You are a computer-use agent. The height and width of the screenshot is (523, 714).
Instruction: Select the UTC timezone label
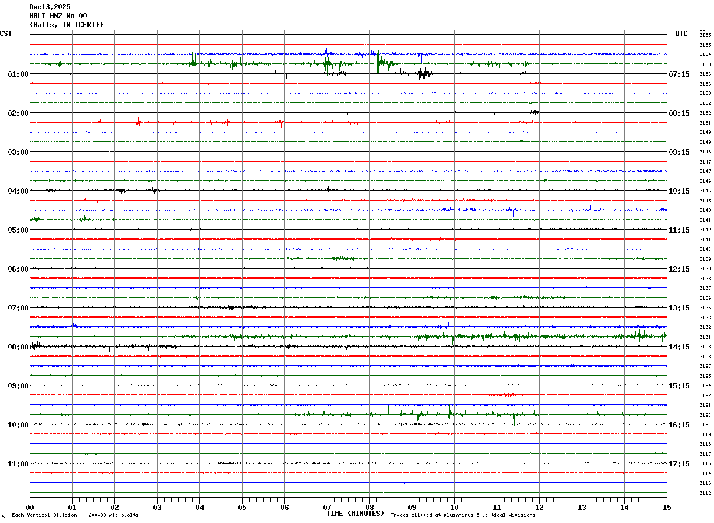pos(682,34)
